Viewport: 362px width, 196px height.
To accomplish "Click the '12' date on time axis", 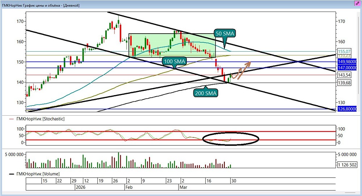I will click(87, 181).
